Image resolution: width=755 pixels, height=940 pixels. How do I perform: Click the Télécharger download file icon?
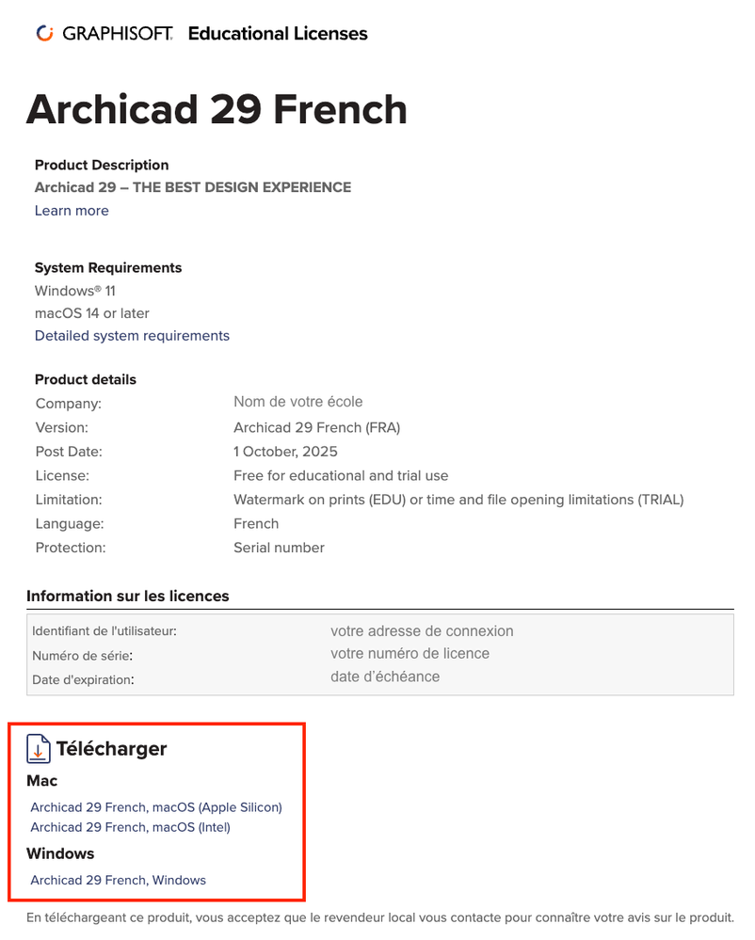coord(39,749)
